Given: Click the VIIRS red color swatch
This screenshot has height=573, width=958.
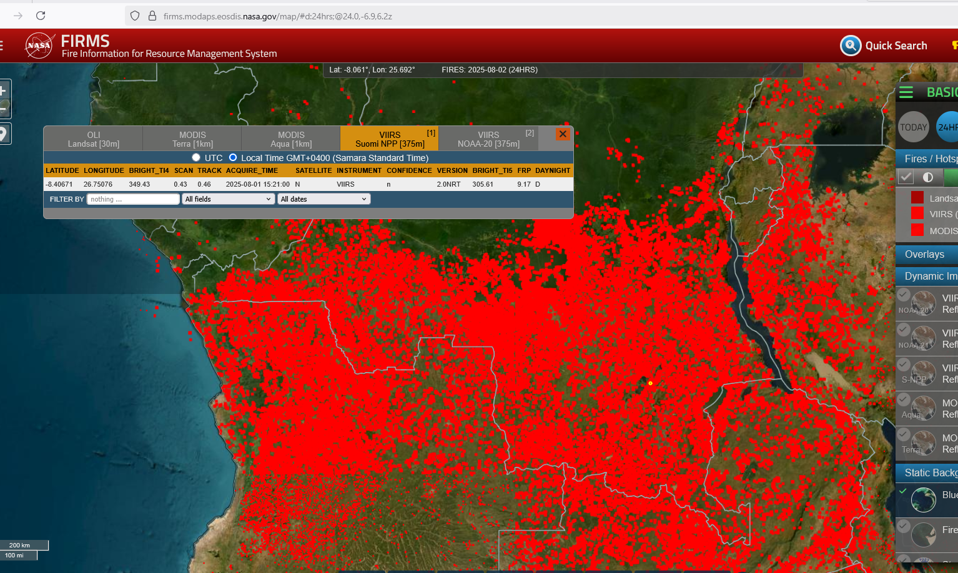Looking at the screenshot, I should tap(917, 213).
